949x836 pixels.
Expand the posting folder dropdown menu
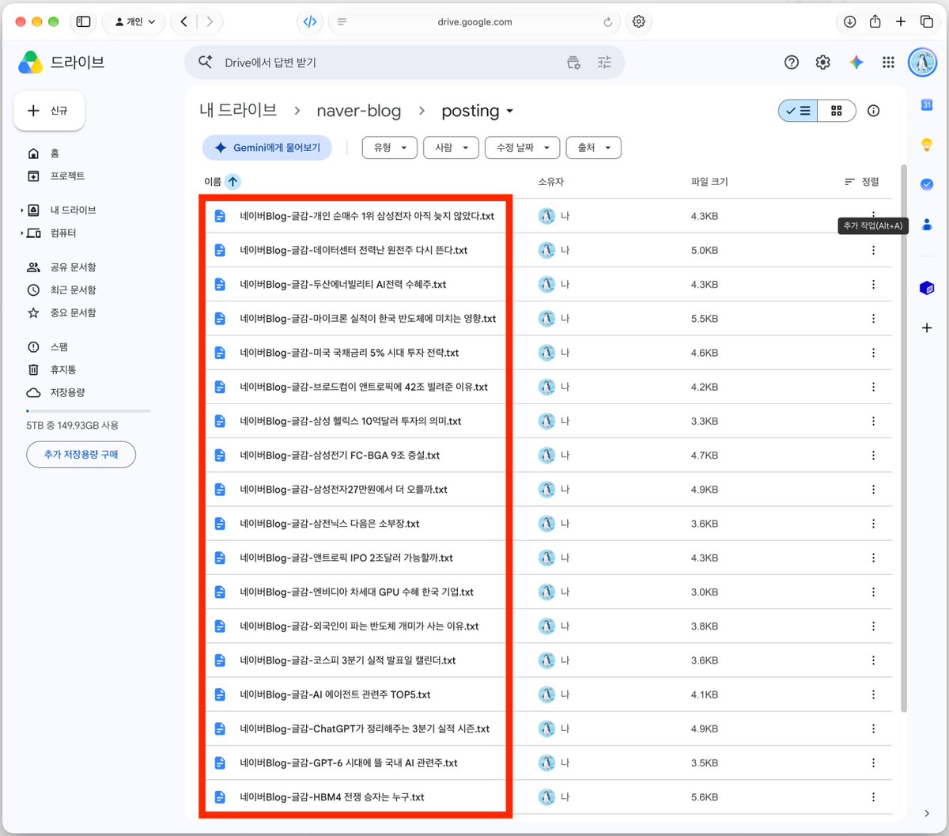tap(509, 112)
